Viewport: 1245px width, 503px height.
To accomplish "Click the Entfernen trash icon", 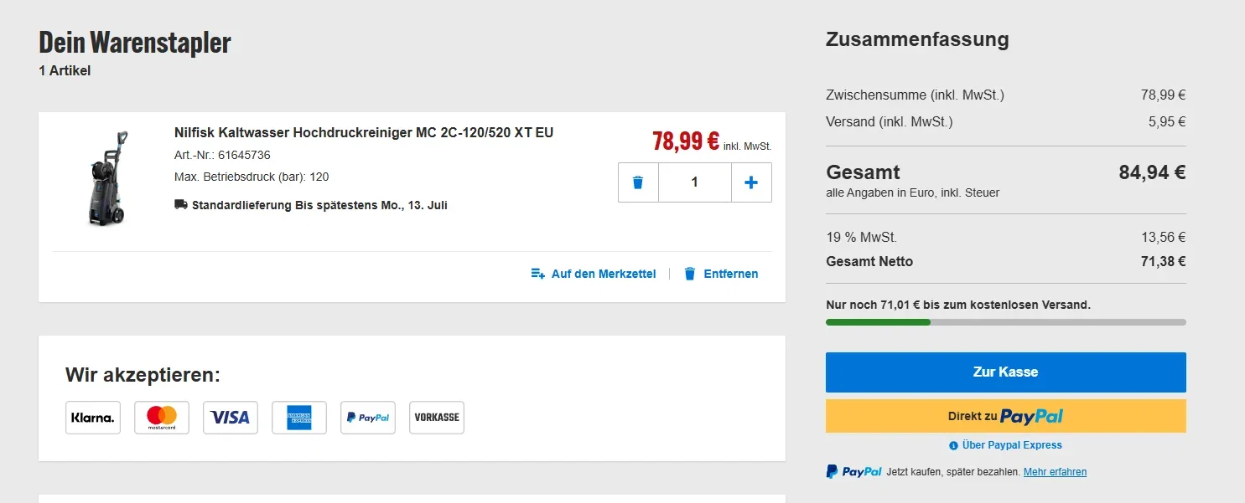I will tap(690, 274).
